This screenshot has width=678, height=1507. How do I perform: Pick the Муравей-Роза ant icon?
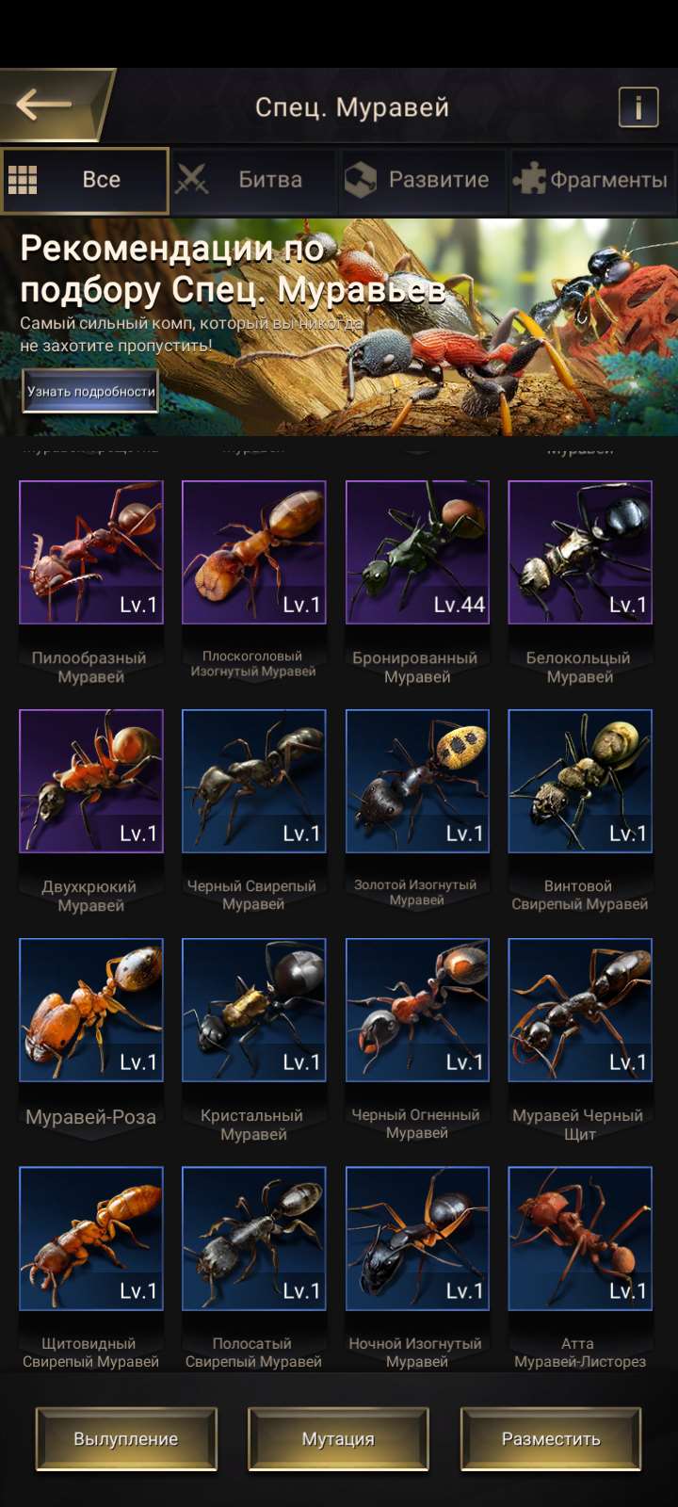point(91,1010)
